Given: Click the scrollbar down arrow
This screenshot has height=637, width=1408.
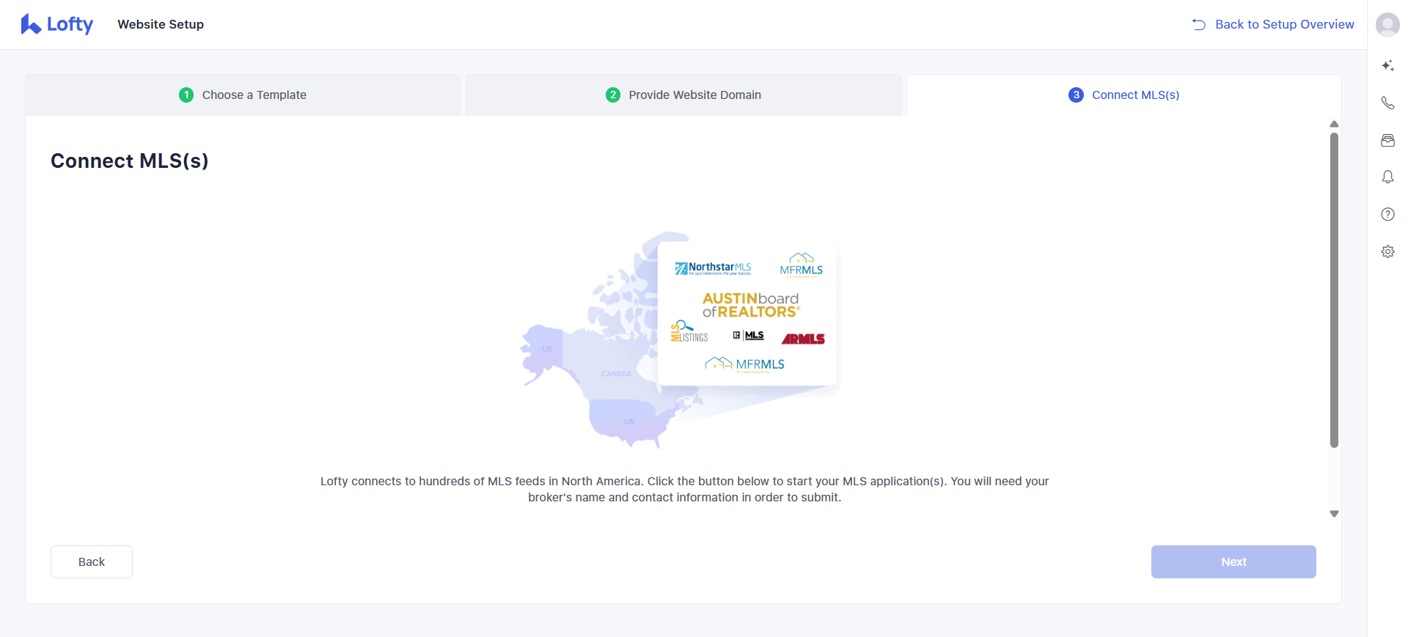Looking at the screenshot, I should [1334, 514].
